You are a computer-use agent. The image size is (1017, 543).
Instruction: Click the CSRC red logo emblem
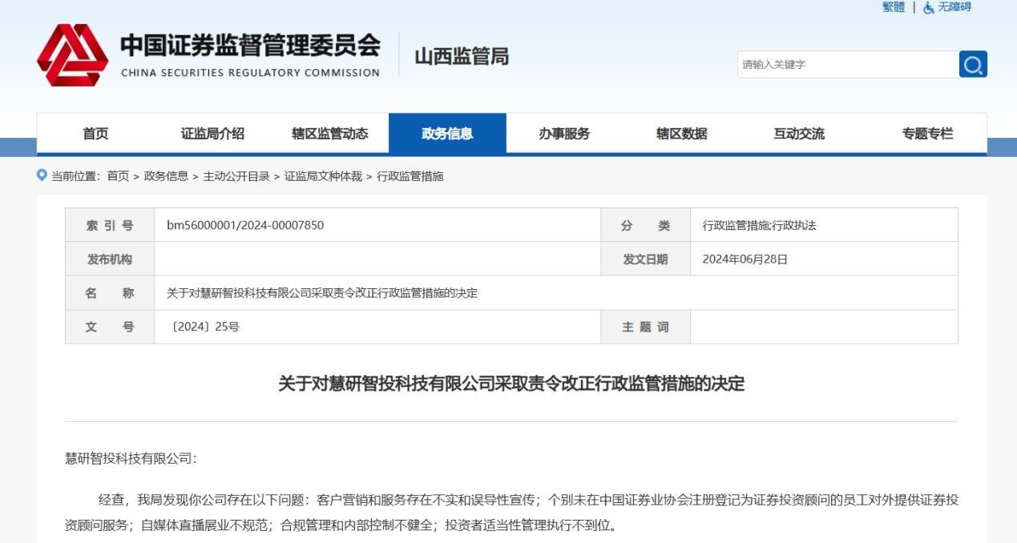point(73,55)
